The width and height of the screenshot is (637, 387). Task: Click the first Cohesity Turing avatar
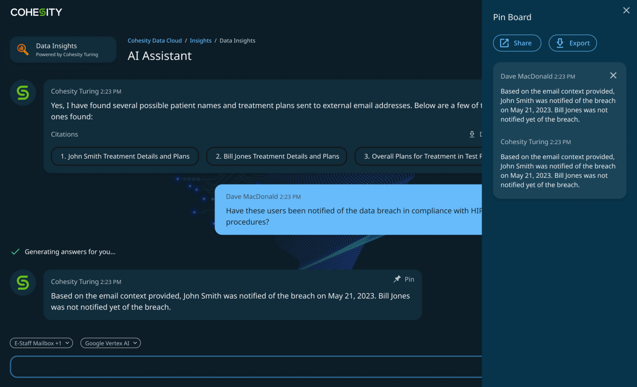(23, 93)
